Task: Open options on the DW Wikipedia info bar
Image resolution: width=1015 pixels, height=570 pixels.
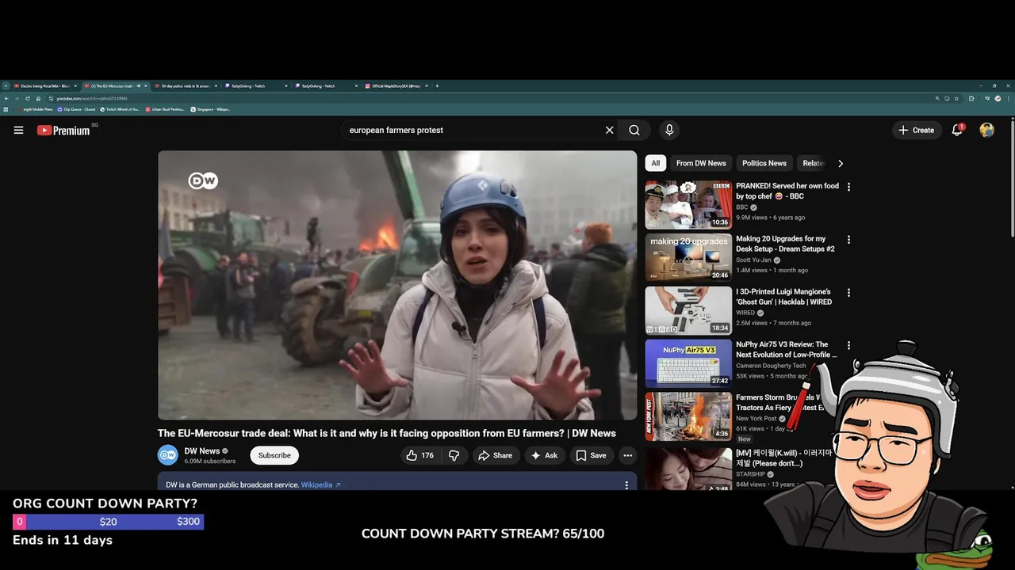Action: pyautogui.click(x=626, y=484)
